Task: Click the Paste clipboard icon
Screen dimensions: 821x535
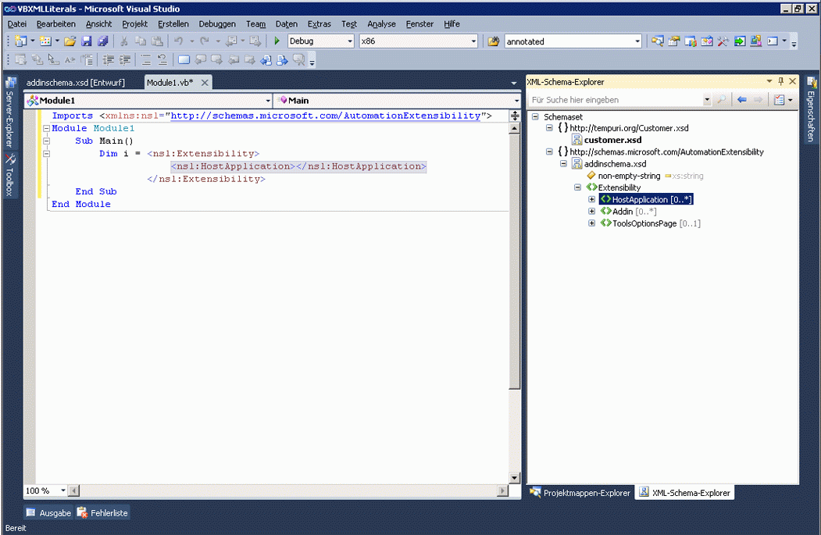Action: point(157,41)
